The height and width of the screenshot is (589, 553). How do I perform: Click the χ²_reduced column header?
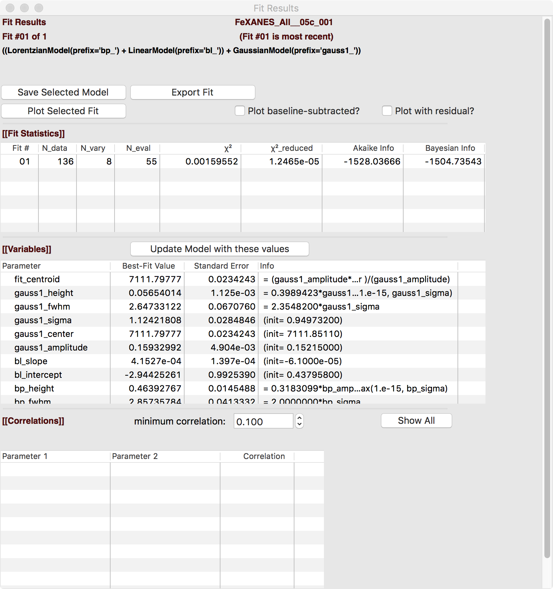click(291, 148)
